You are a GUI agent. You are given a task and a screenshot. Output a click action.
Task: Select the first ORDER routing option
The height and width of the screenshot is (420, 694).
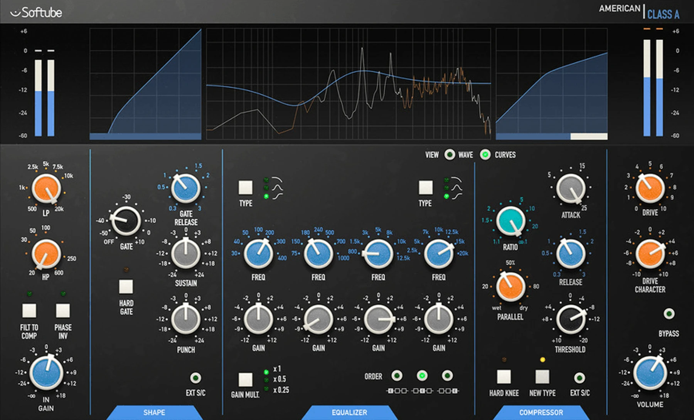(397, 375)
